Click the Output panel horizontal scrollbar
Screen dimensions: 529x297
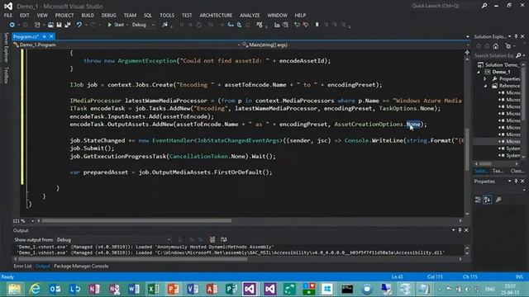[239, 259]
